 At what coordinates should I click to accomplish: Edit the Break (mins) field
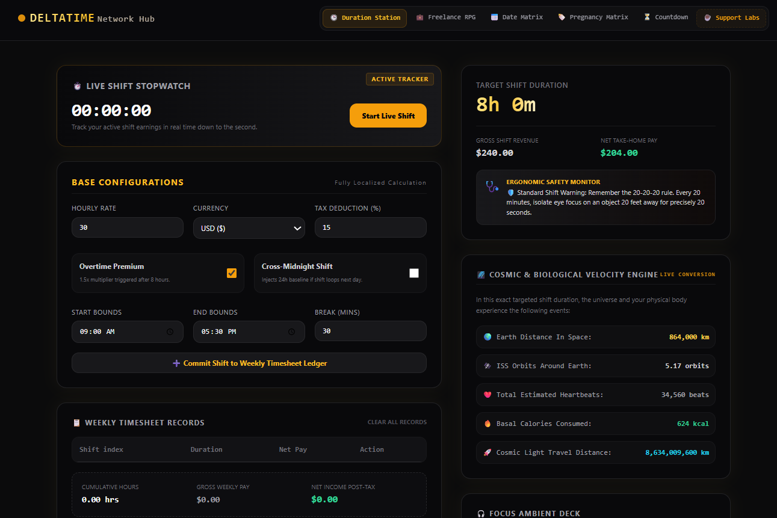click(371, 331)
